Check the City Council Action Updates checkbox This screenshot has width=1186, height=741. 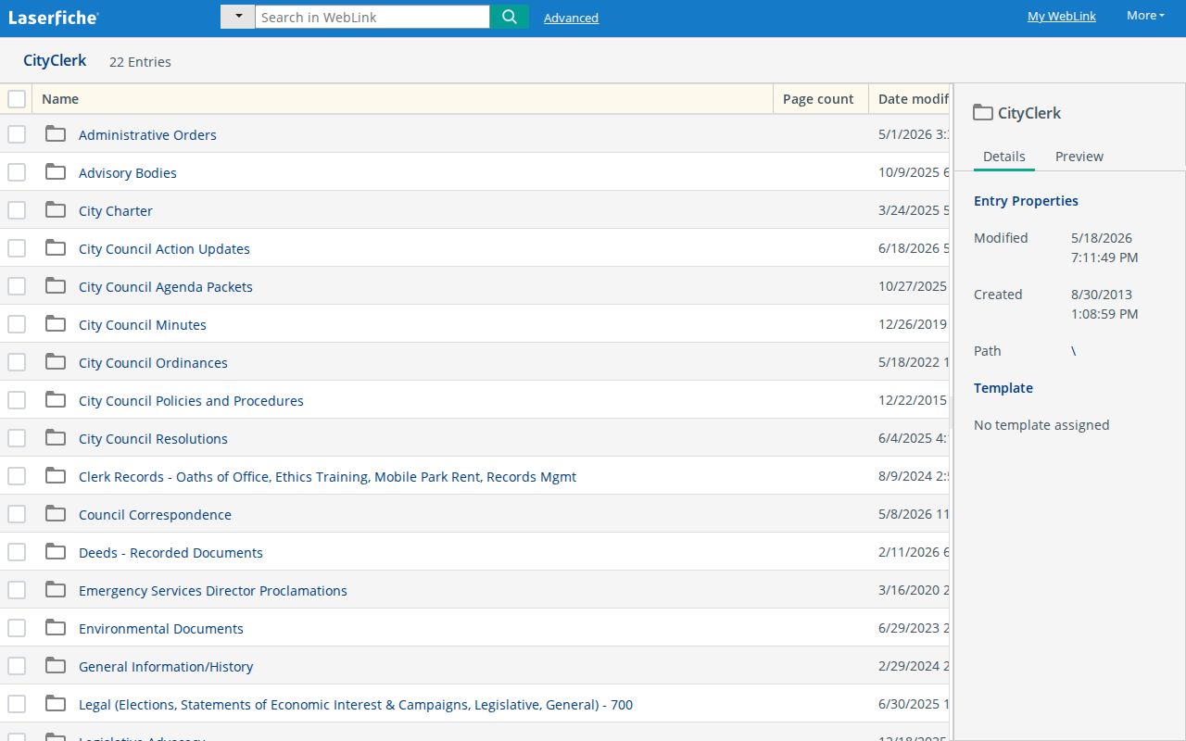(17, 248)
